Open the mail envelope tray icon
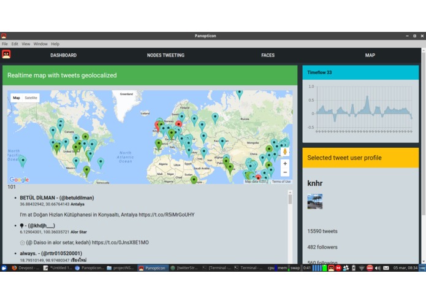Image resolution: width=426 pixels, height=303 pixels. point(386,268)
